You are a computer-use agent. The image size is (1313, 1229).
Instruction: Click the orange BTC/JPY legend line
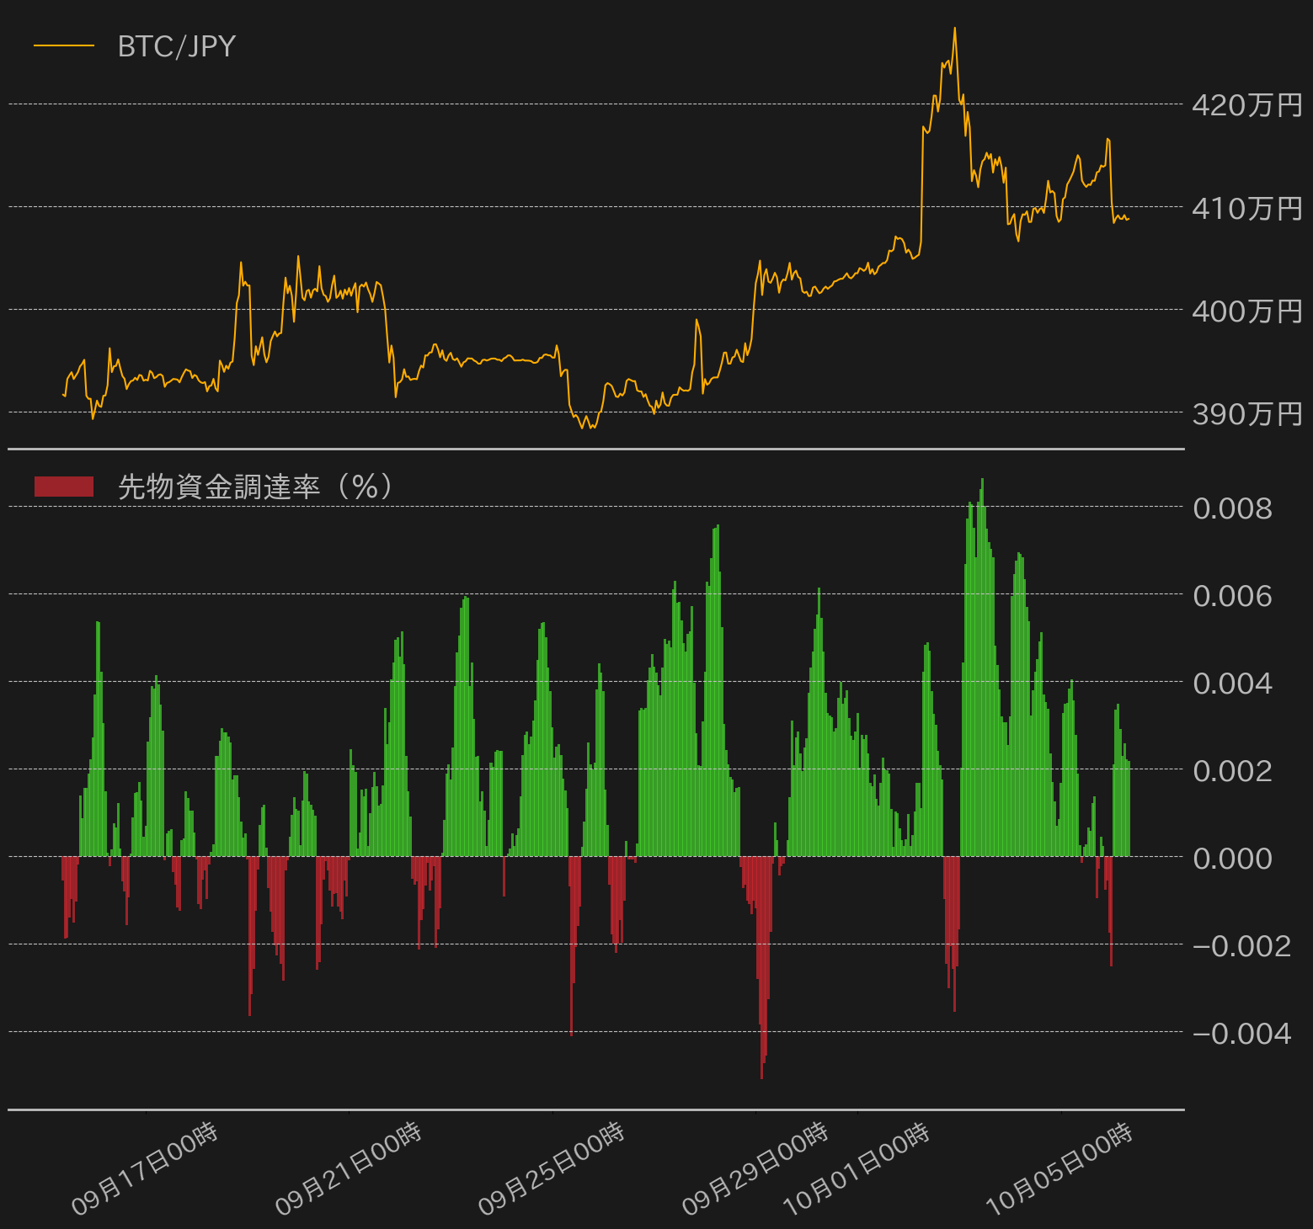point(64,45)
